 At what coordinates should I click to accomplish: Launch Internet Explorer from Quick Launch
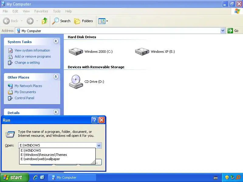point(36,177)
